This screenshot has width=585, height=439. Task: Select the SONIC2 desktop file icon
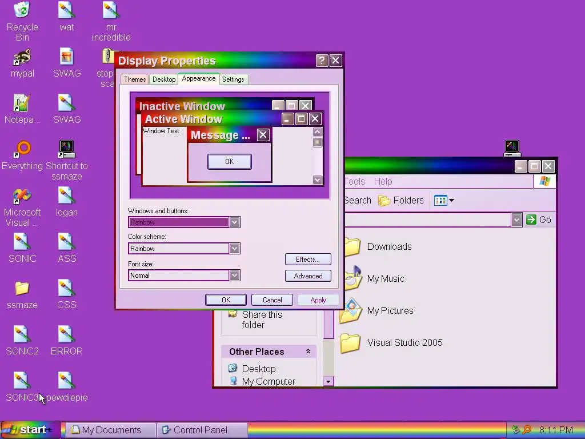(x=22, y=334)
